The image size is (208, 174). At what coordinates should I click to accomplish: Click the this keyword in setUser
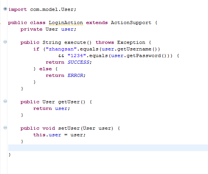tap(39, 135)
